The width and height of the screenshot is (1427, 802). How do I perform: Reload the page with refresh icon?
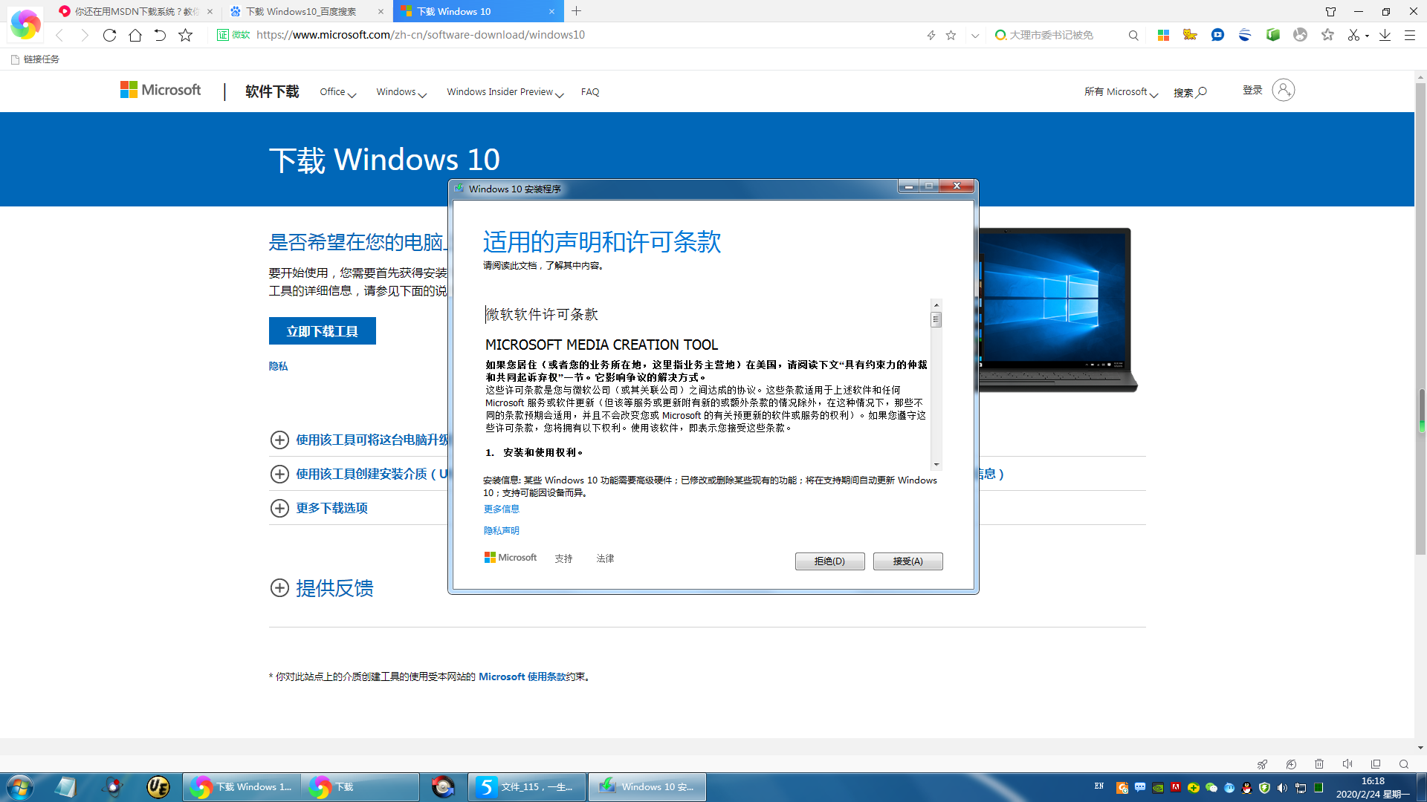(109, 35)
